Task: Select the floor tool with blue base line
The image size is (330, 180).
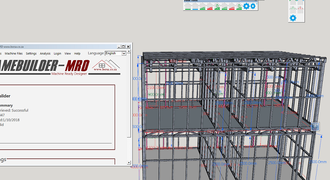Action: click(x=195, y=6)
